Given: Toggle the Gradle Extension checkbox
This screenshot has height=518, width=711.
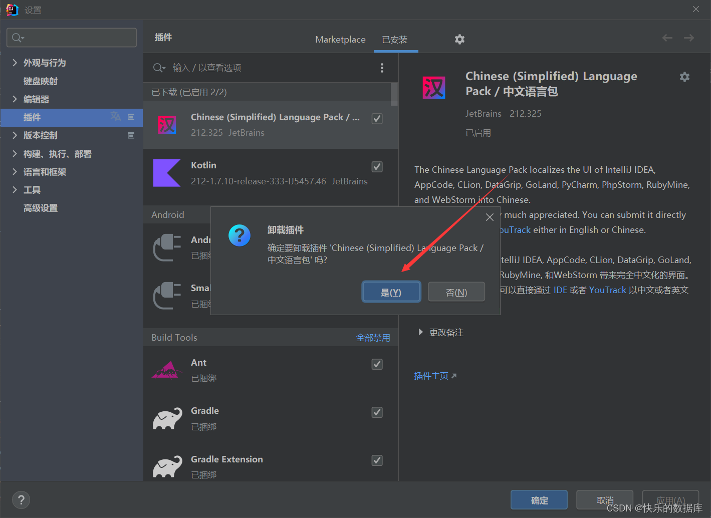Looking at the screenshot, I should pyautogui.click(x=377, y=460).
